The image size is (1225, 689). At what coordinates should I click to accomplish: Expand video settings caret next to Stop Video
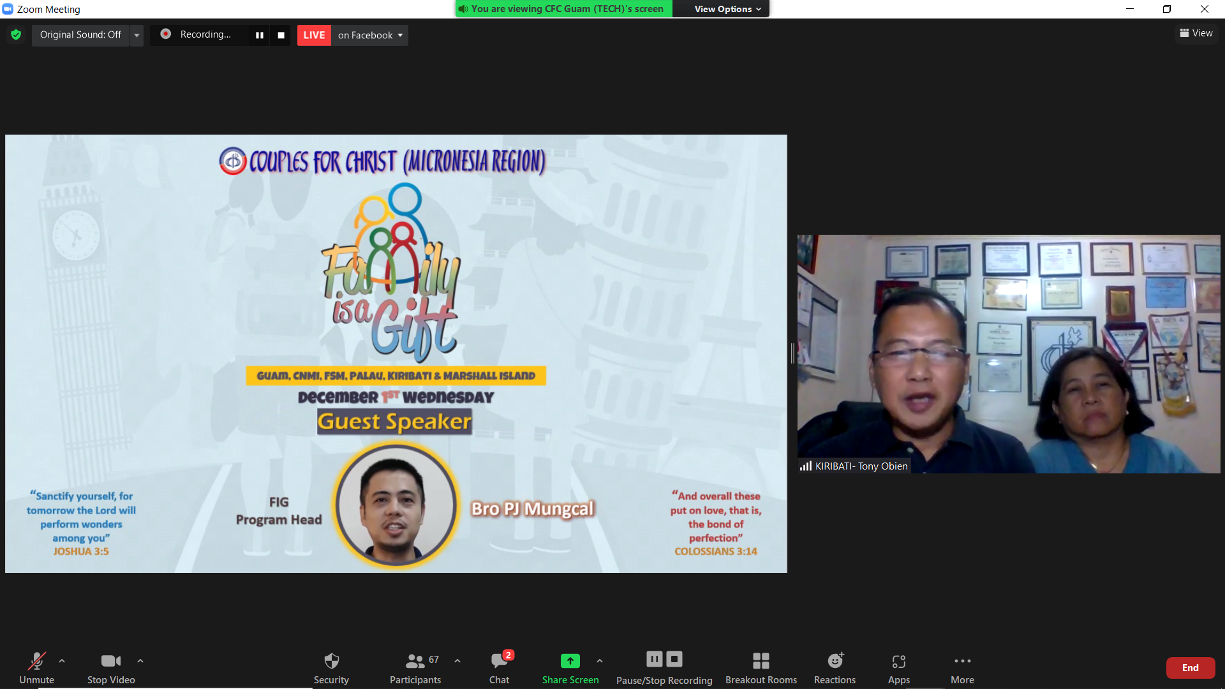click(140, 661)
